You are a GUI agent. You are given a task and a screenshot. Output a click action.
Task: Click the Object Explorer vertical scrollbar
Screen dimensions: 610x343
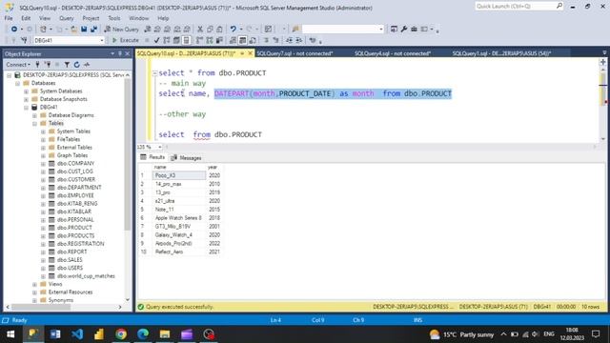[x=128, y=153]
